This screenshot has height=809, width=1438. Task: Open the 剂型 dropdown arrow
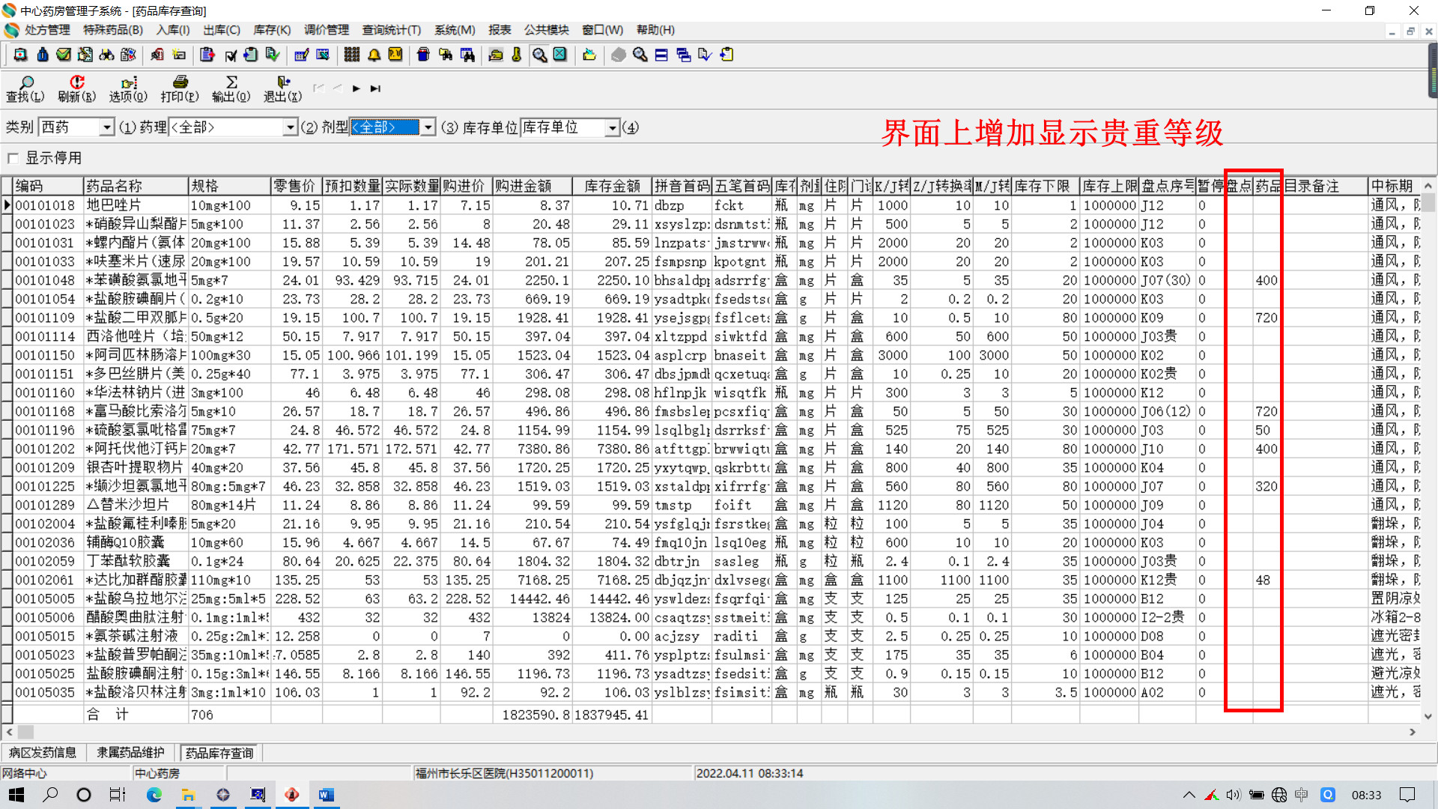(428, 128)
